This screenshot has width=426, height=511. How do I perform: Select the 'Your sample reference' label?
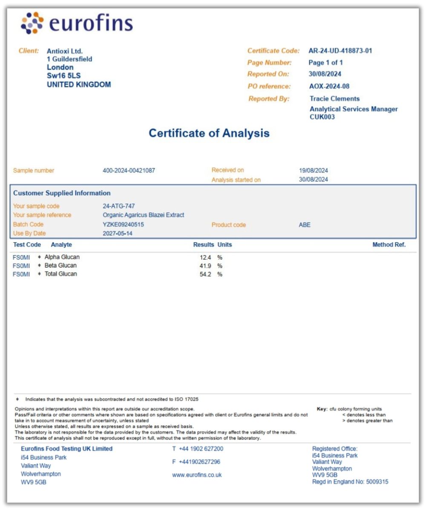click(42, 215)
